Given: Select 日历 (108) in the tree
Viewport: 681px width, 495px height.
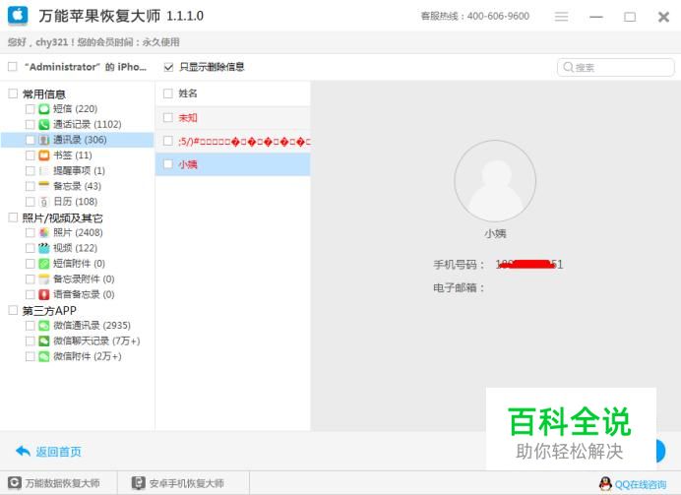Looking at the screenshot, I should 75,202.
